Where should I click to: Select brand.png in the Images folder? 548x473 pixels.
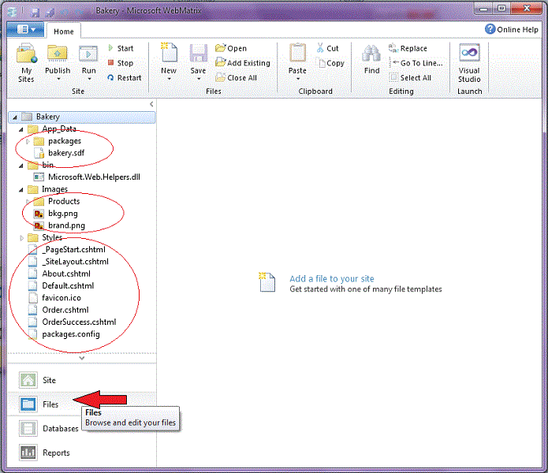pyautogui.click(x=66, y=225)
